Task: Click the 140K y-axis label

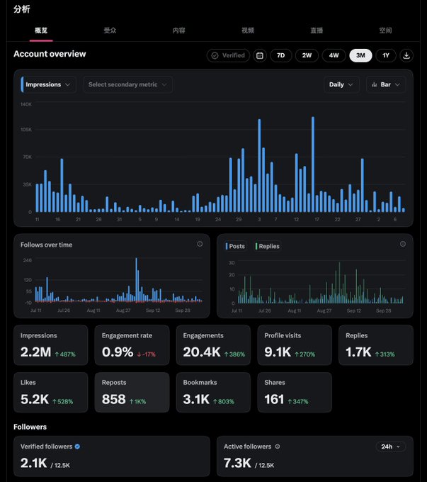Action: click(x=26, y=104)
